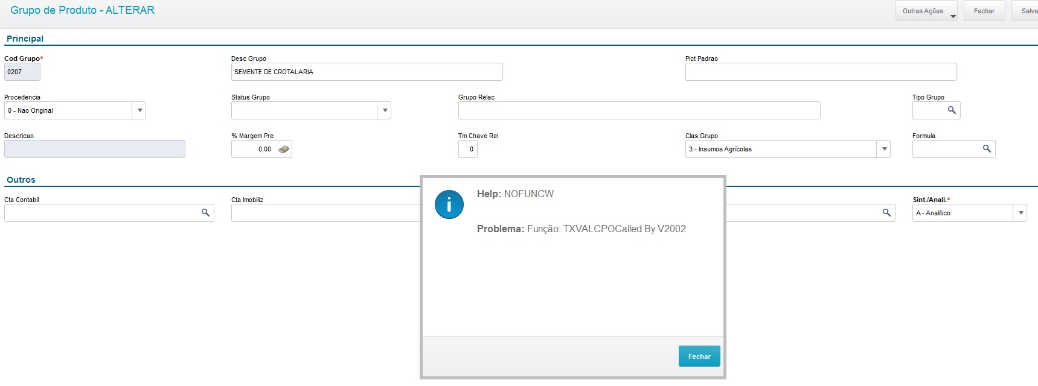Click the % Margem Pre value 0,00

(264, 149)
